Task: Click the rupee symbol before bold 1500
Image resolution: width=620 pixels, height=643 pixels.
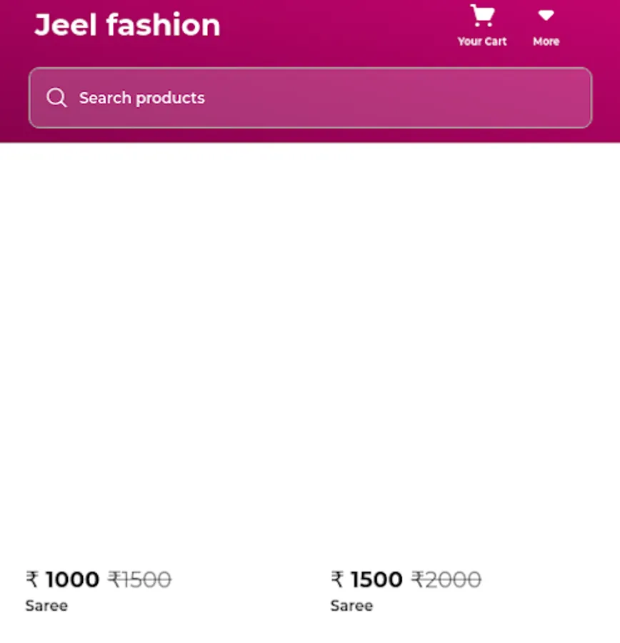Action: click(x=337, y=579)
